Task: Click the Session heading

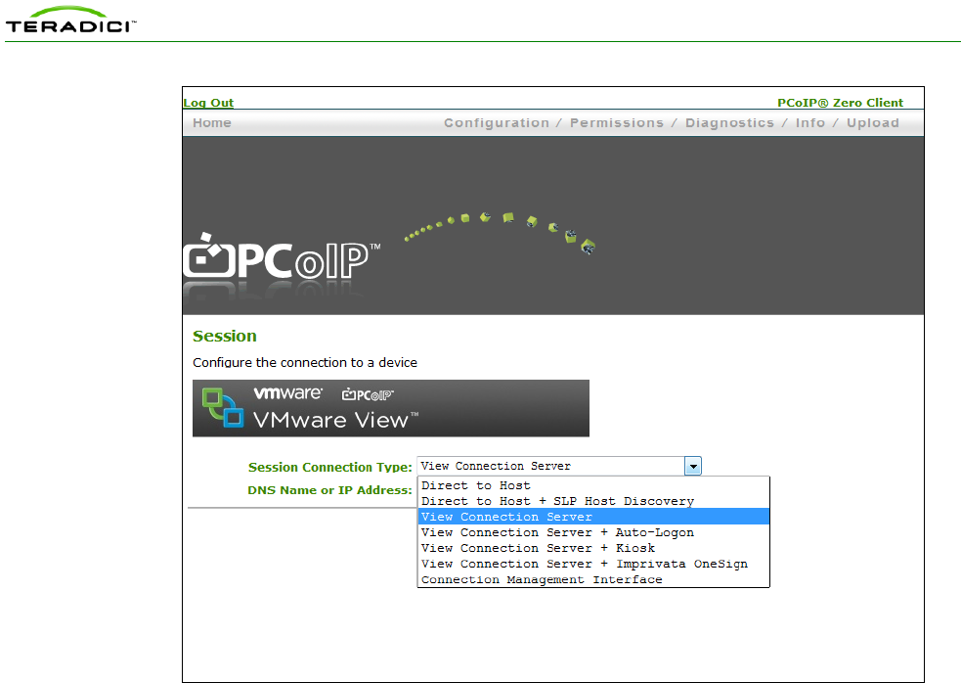Action: 224,337
